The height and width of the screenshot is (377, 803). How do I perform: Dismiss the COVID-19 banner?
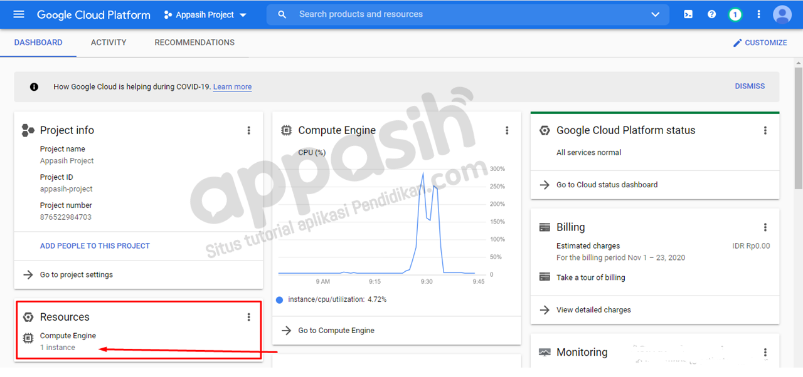(750, 86)
